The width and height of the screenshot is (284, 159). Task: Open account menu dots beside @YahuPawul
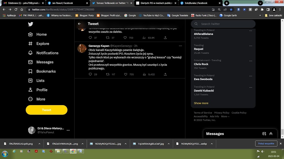click(68, 130)
